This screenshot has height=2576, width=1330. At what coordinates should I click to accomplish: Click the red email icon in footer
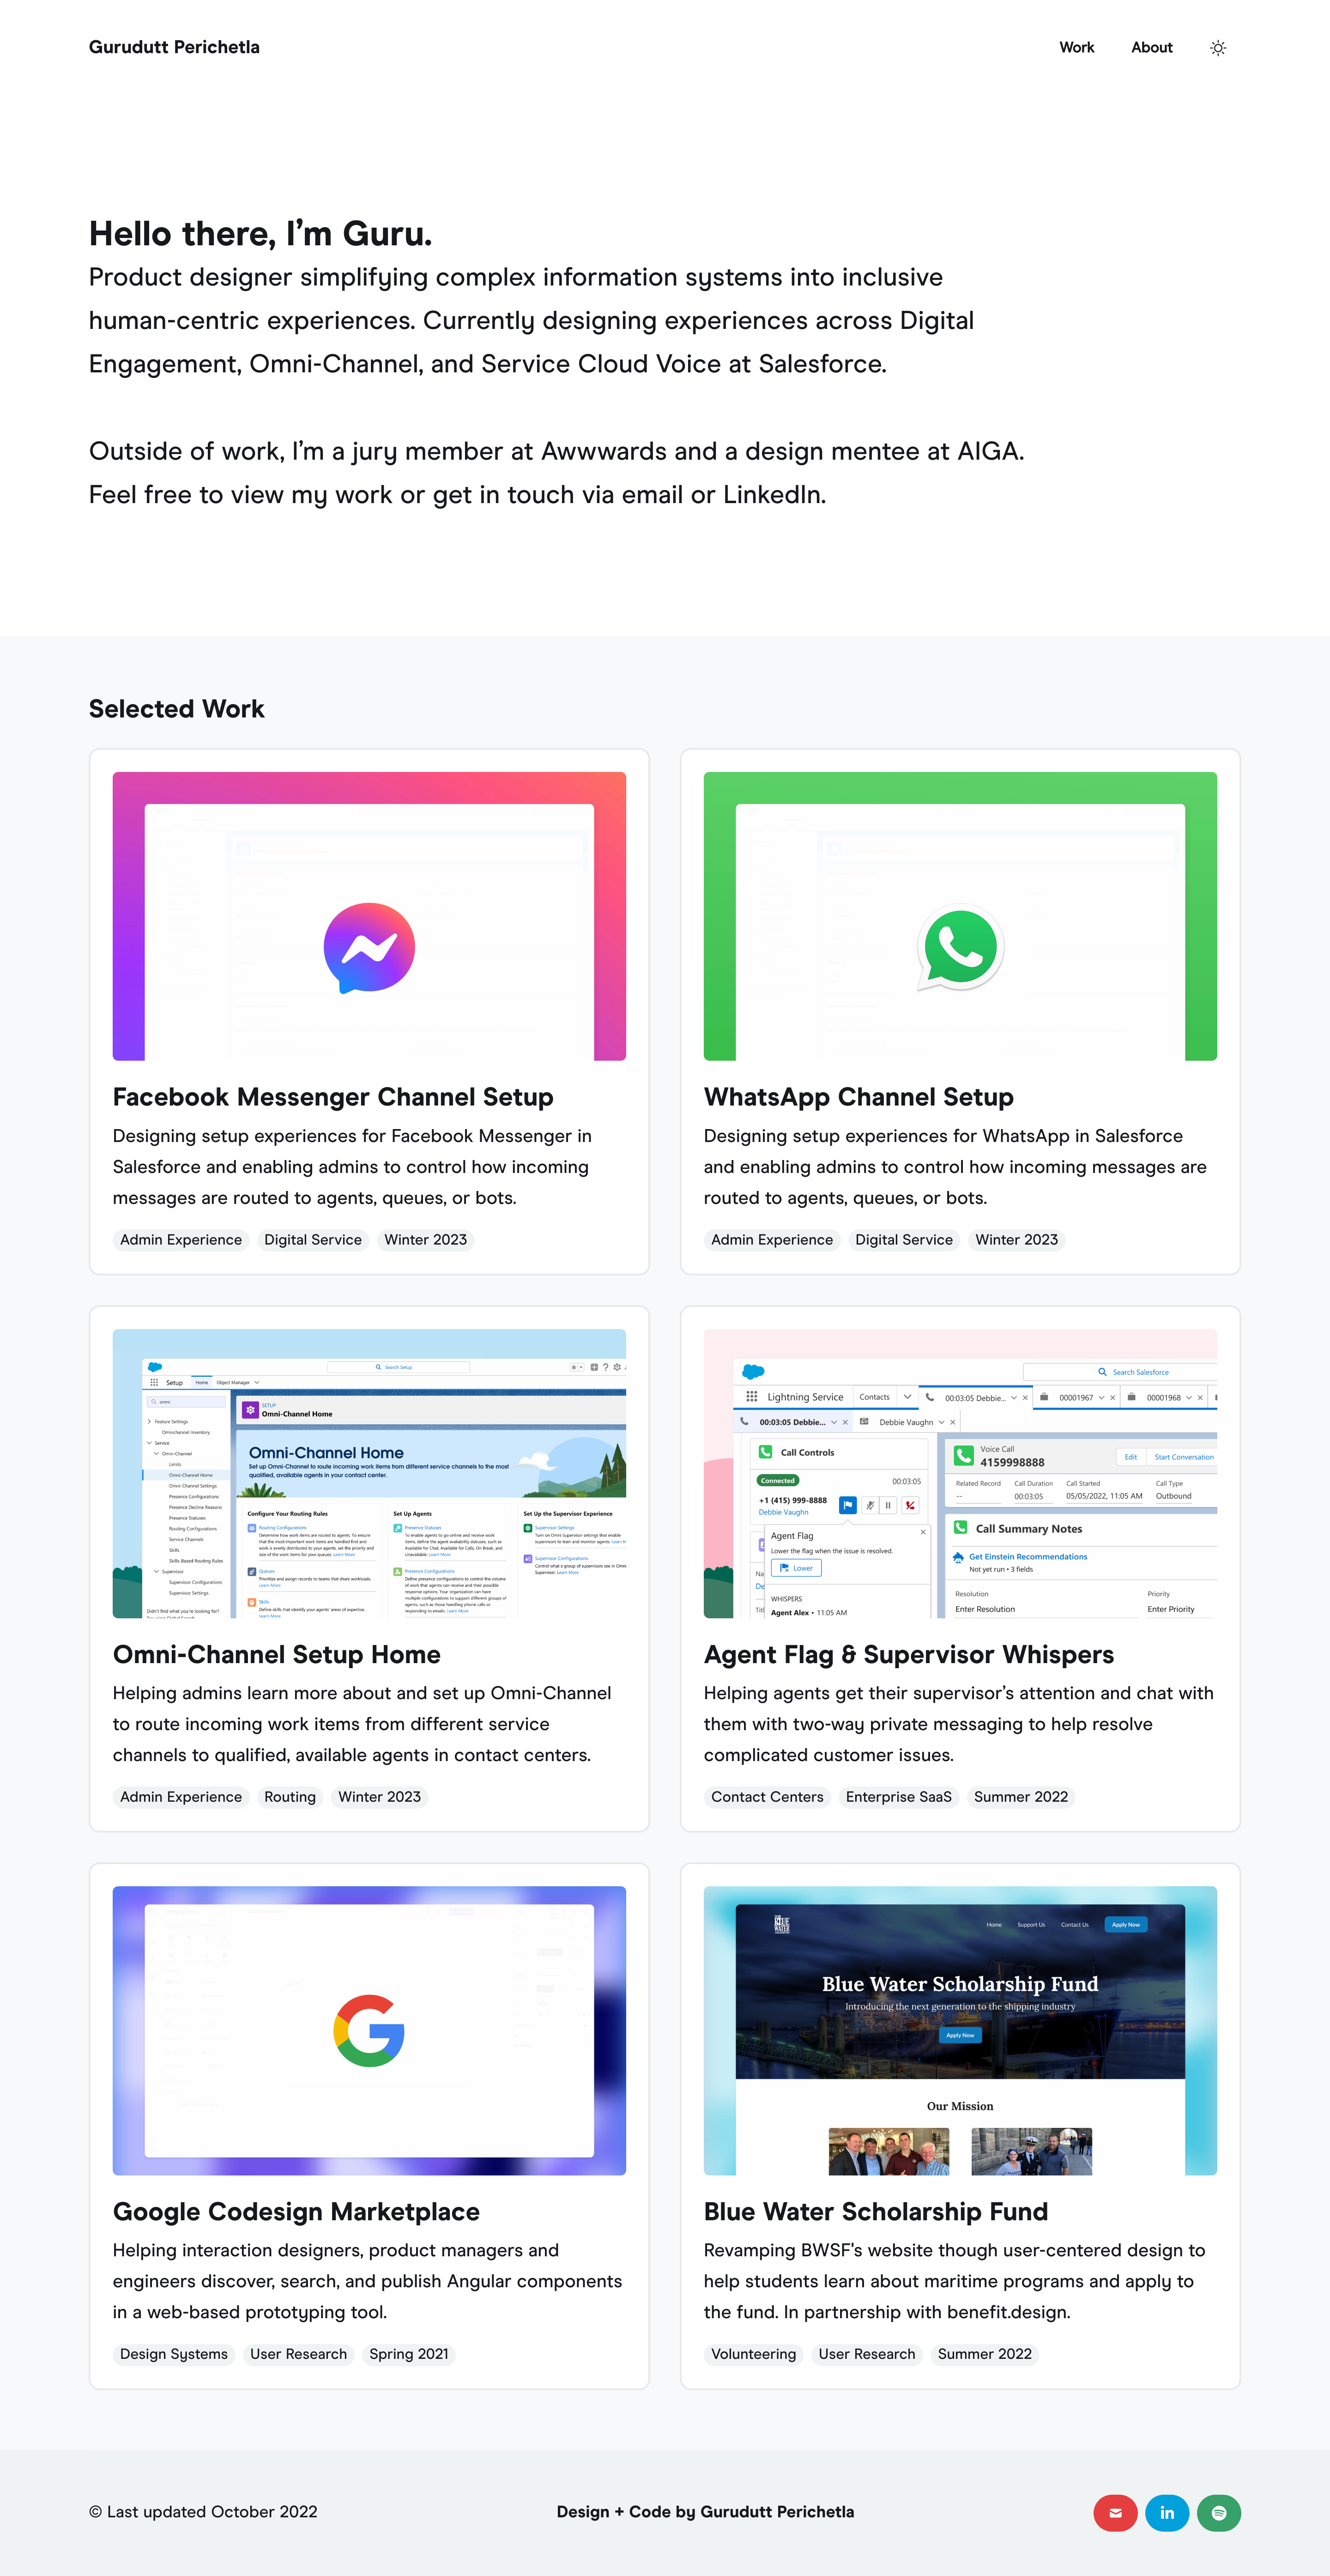(x=1115, y=2513)
